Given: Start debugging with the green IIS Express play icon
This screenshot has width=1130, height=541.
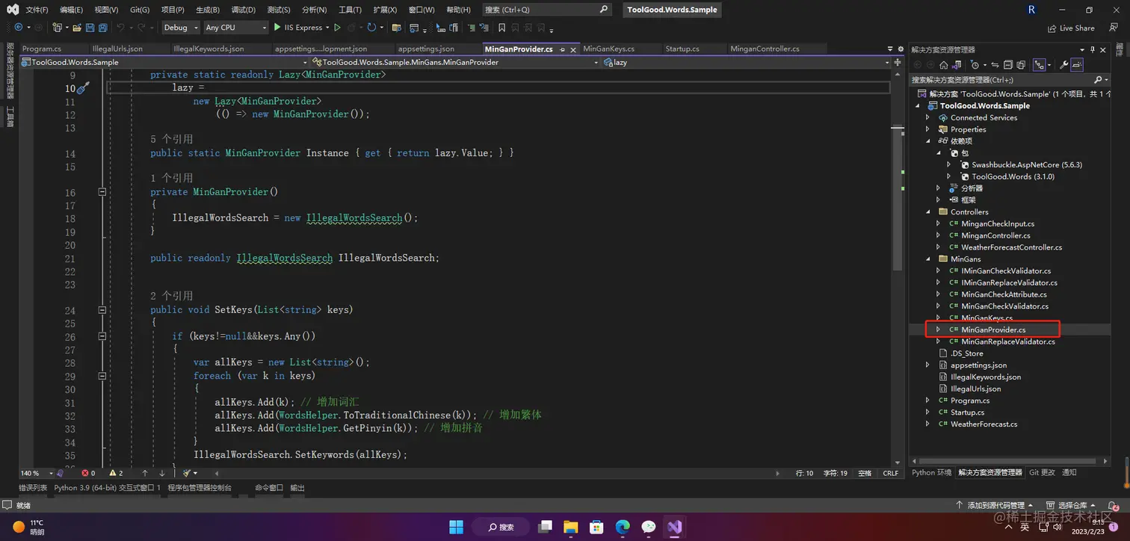Looking at the screenshot, I should click(277, 28).
